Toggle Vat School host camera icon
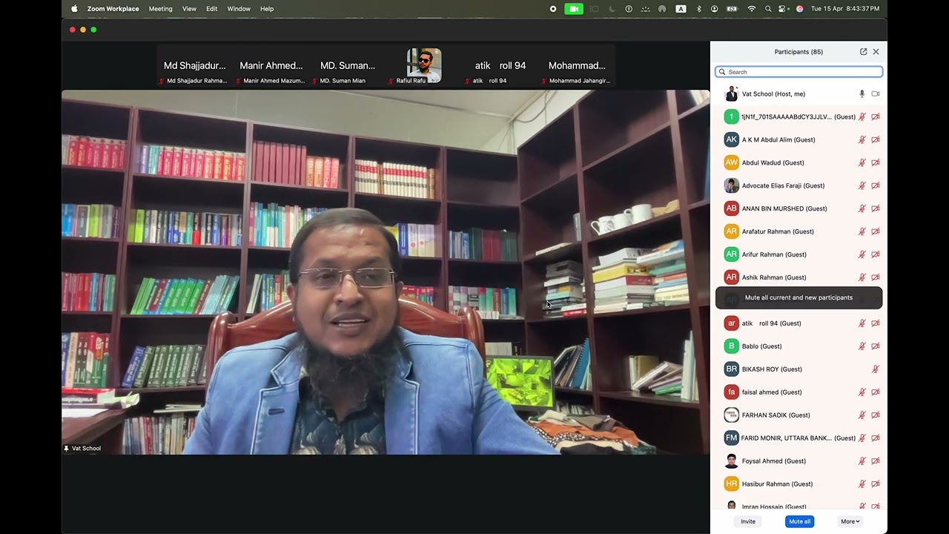 (x=876, y=94)
